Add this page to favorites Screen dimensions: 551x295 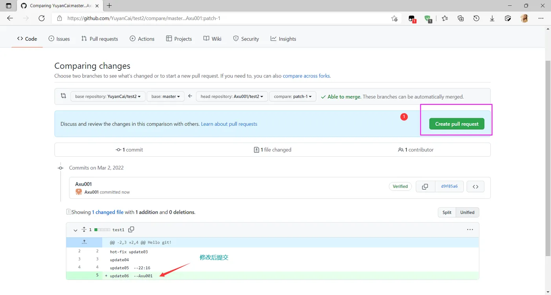[394, 18]
